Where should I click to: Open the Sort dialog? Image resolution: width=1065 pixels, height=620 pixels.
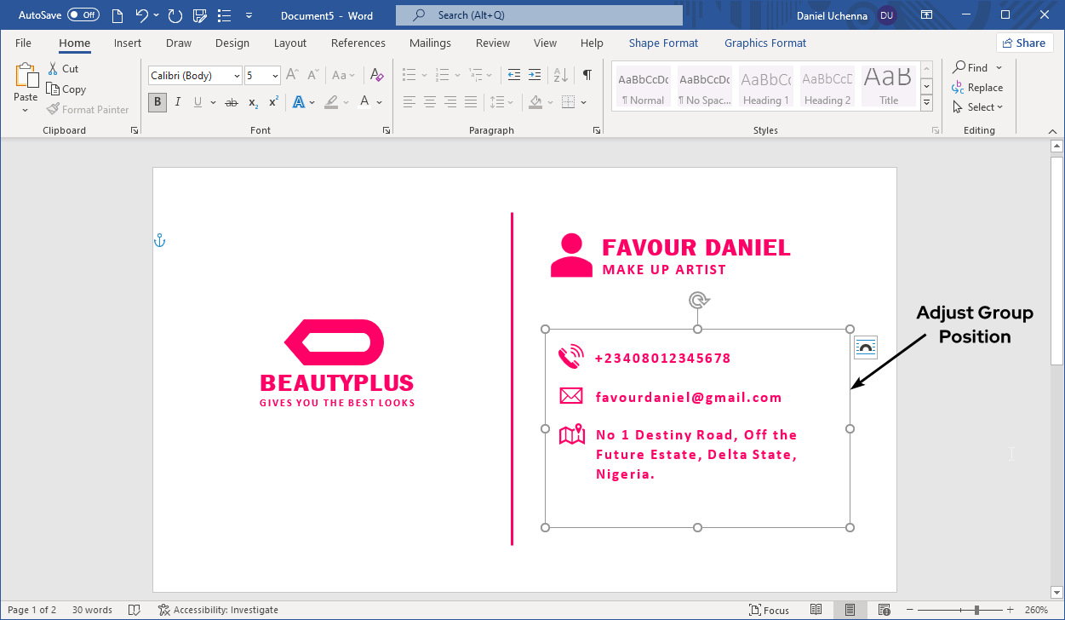(x=559, y=76)
